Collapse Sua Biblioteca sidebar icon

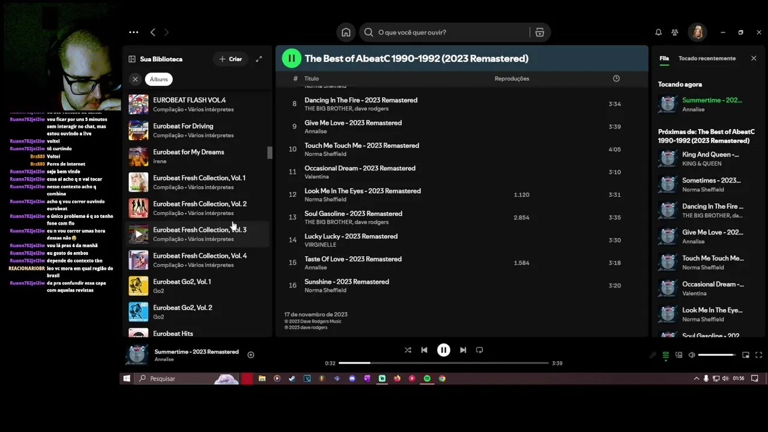(x=132, y=59)
